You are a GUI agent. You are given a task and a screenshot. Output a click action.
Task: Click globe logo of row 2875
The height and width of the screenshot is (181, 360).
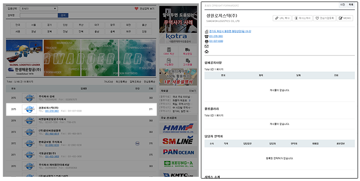pos(30,109)
